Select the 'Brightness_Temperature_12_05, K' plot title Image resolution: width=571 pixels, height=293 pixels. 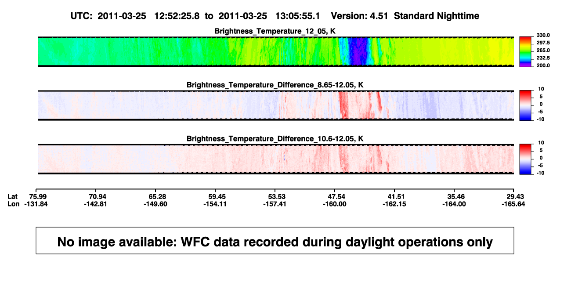(275, 31)
